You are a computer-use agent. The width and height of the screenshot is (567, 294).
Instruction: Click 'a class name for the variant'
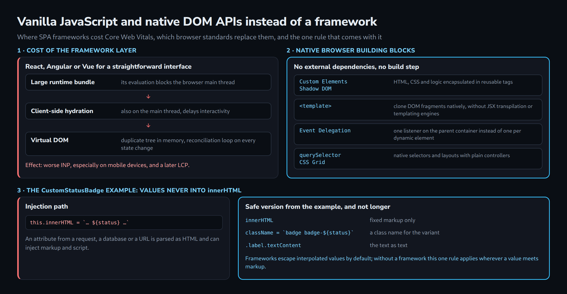[404, 232]
